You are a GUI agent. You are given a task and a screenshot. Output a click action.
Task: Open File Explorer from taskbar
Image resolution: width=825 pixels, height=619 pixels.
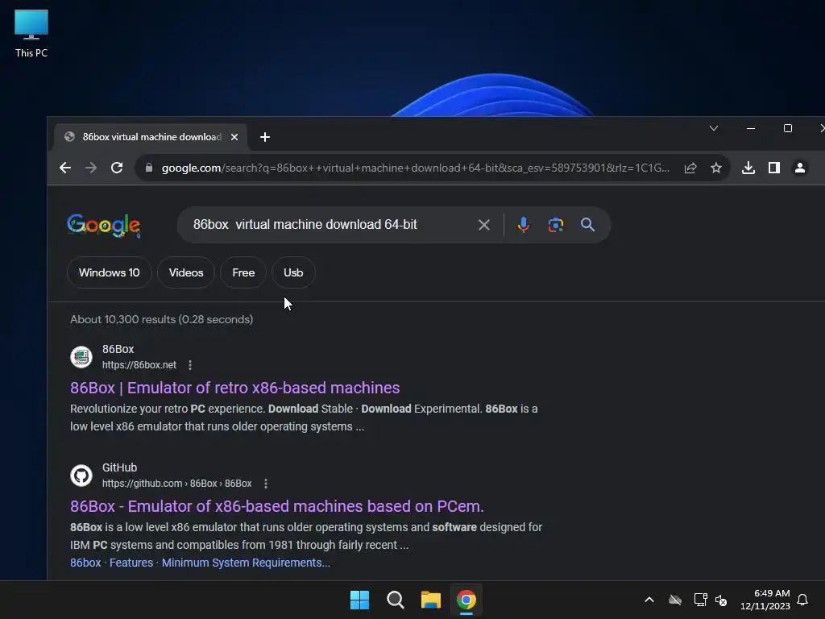431,600
